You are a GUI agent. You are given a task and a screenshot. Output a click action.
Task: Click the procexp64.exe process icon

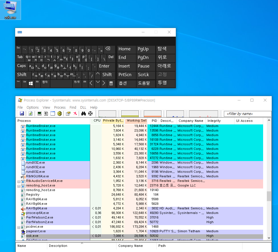pos(23,213)
